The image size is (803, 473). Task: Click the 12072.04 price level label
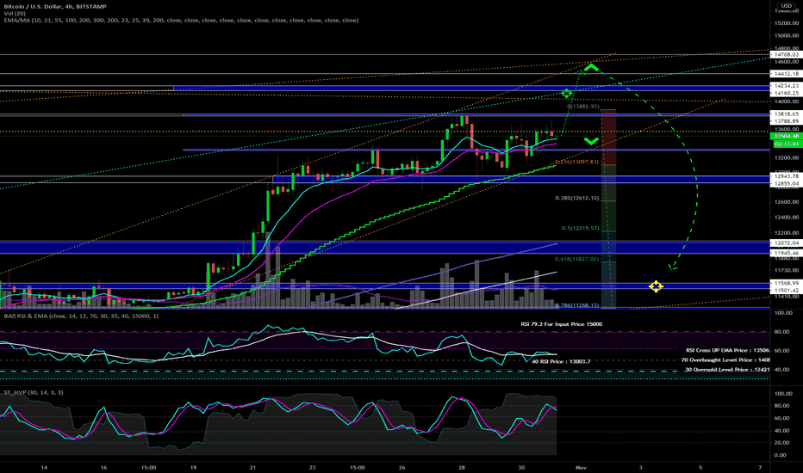point(787,243)
